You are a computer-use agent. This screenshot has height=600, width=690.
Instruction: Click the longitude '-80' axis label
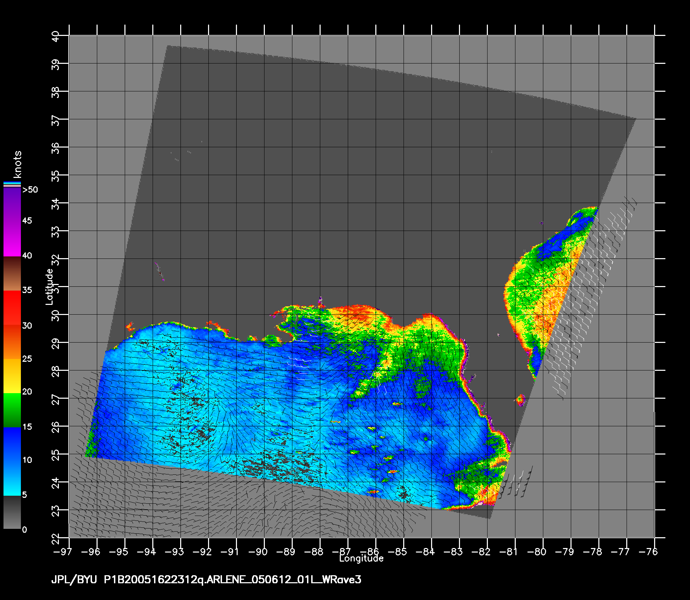coord(537,552)
